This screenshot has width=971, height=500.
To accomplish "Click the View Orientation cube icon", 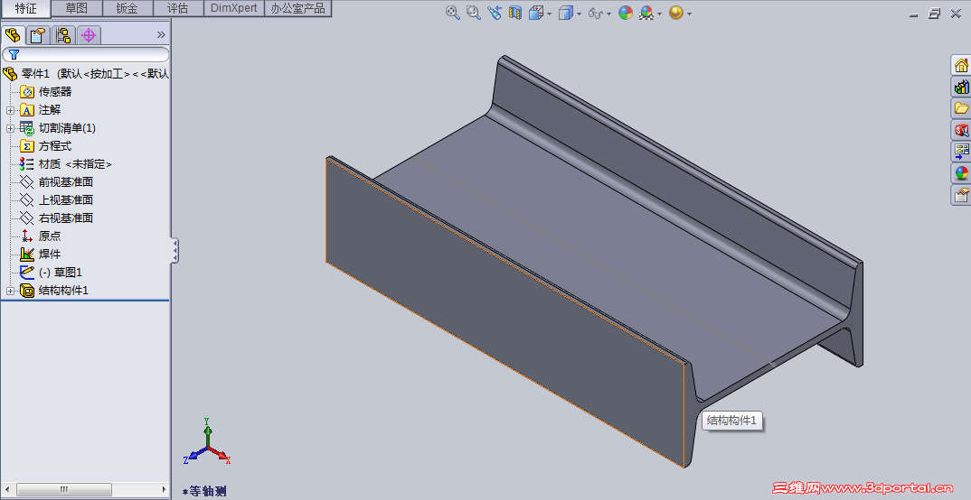I will (535, 13).
